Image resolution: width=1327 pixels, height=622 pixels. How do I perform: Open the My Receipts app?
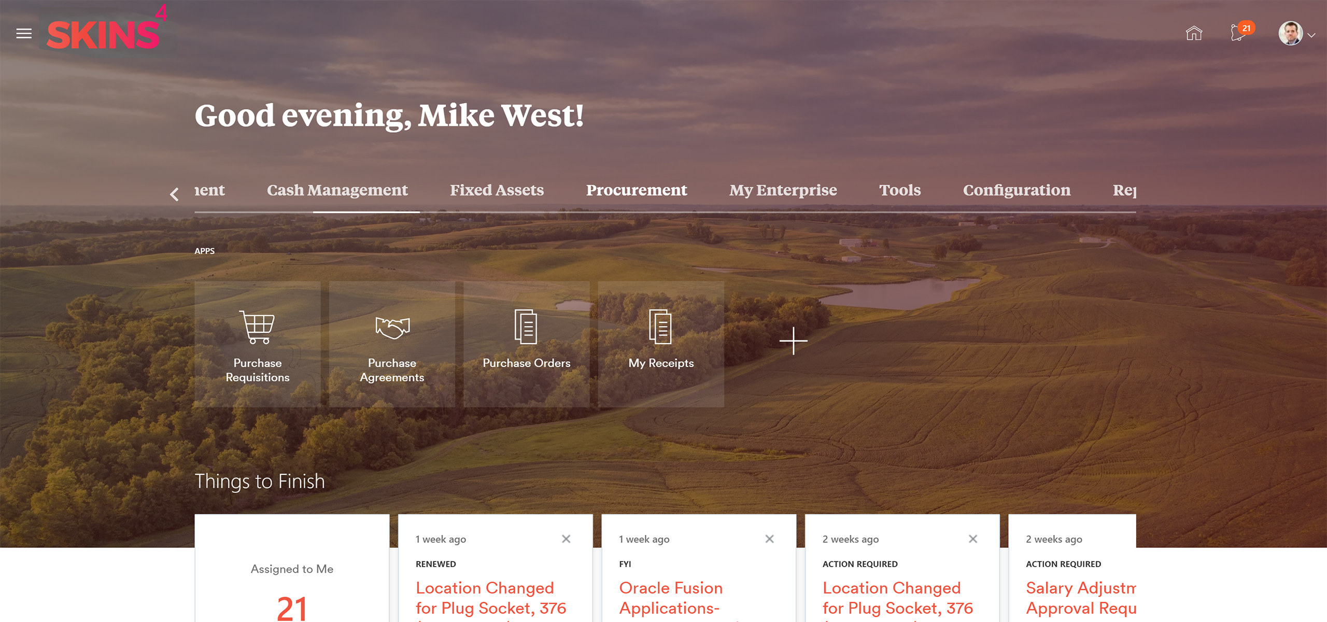click(x=661, y=344)
